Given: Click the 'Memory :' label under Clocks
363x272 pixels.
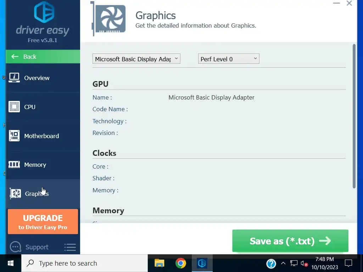Looking at the screenshot, I should pos(105,190).
